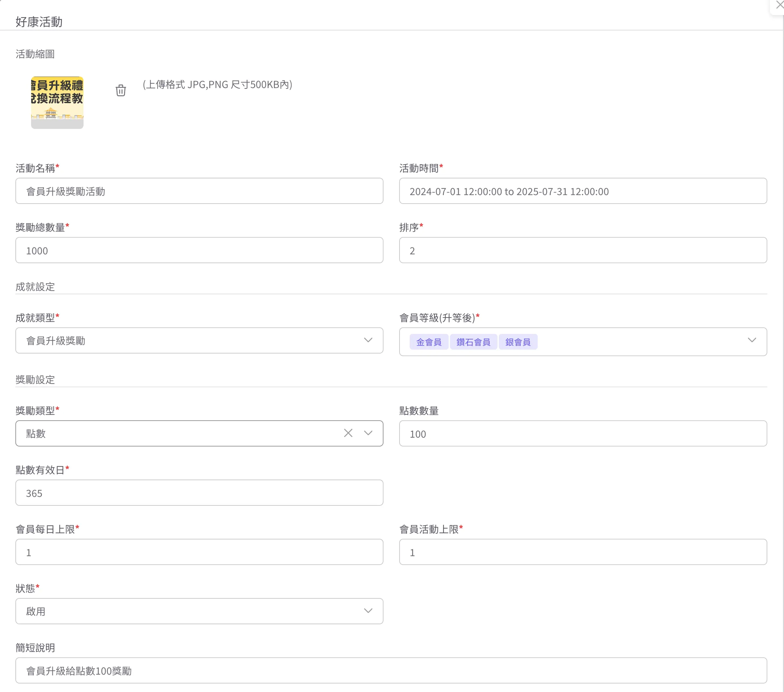Open the 會員等級(升等後) dropdown chevron
This screenshot has width=784, height=692.
click(x=751, y=340)
